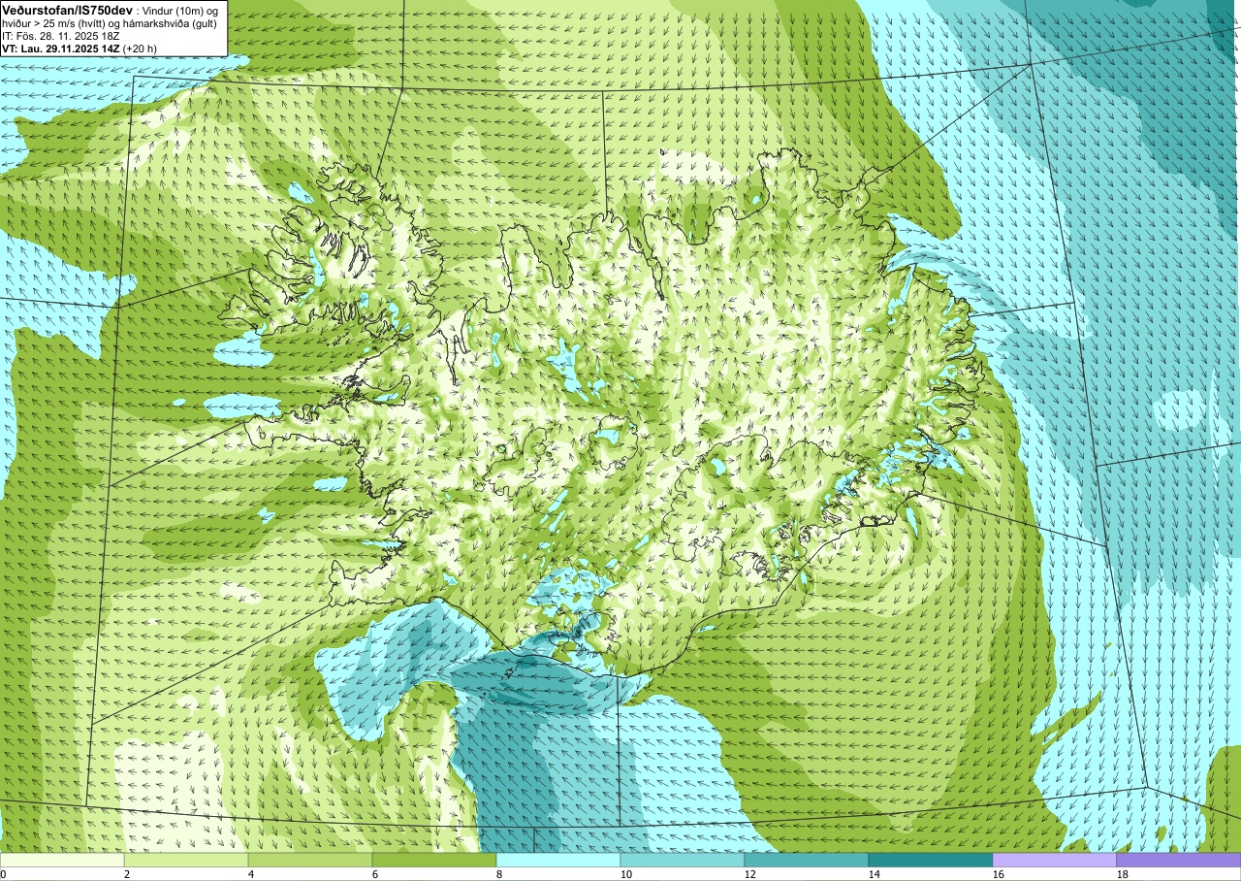Click the 0–2 m/s pale yellow legend swatch

[x=62, y=860]
